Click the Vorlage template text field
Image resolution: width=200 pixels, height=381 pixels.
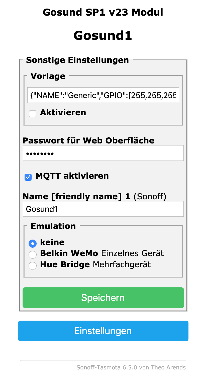(103, 95)
